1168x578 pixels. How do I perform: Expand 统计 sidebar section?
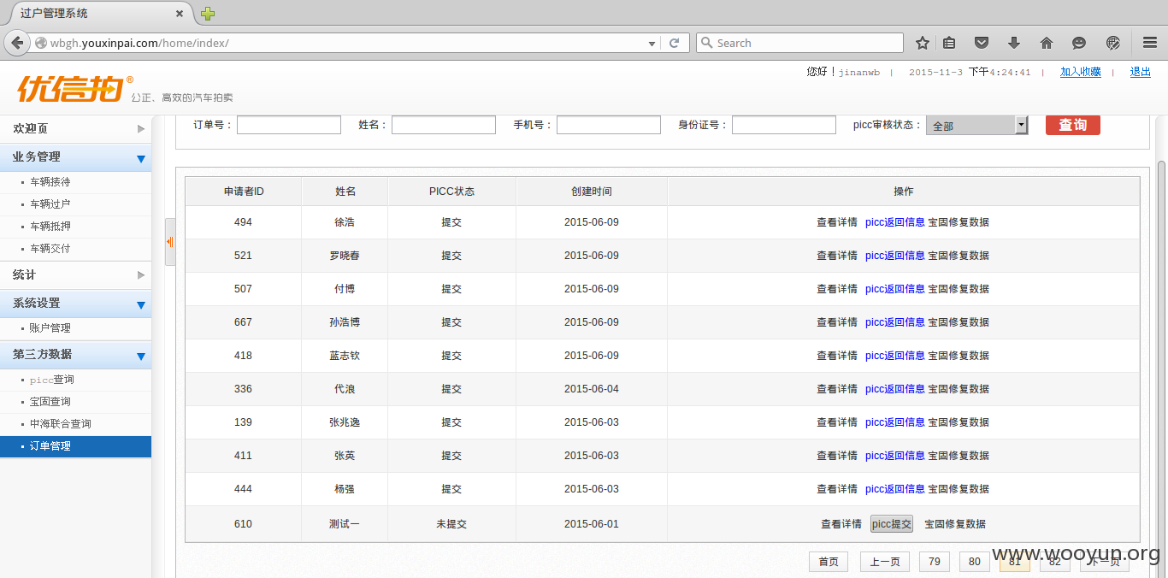pos(75,274)
